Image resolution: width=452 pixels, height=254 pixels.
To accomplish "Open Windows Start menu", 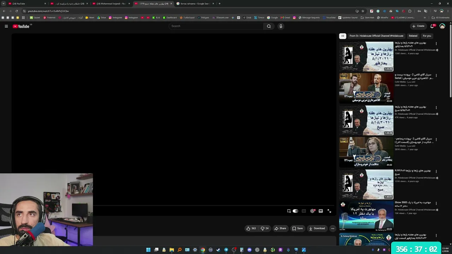I will tap(148, 250).
